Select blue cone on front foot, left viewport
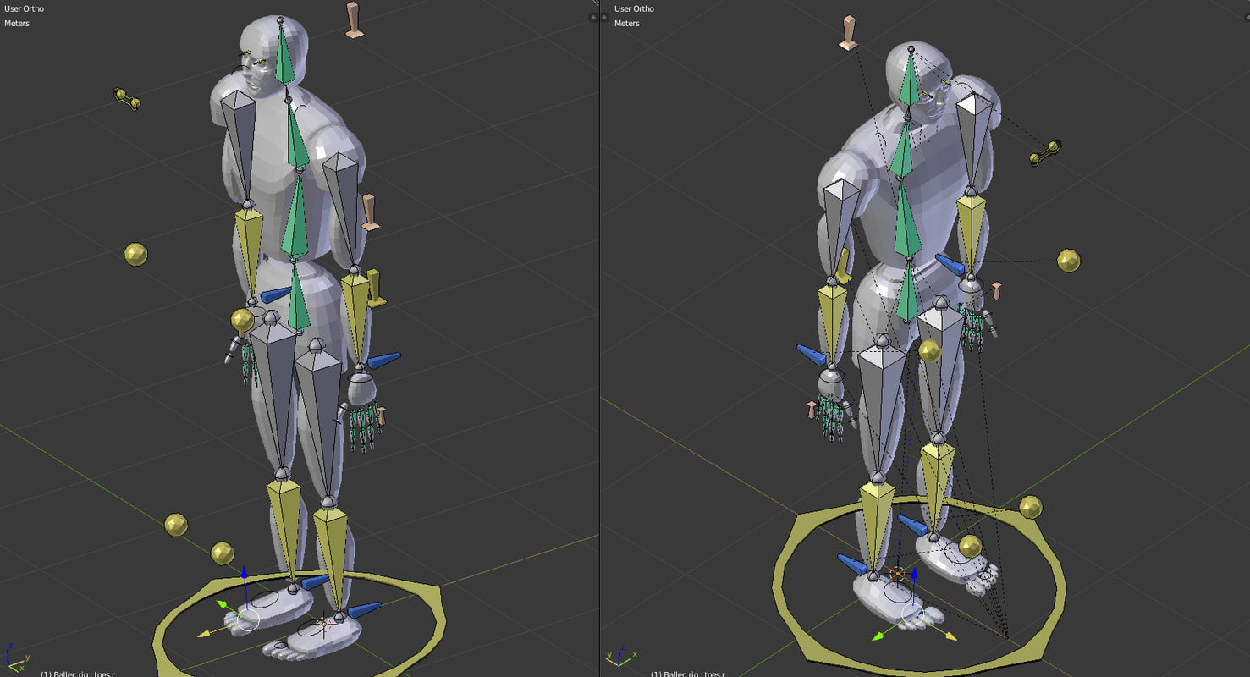The image size is (1250, 677). [x=364, y=609]
